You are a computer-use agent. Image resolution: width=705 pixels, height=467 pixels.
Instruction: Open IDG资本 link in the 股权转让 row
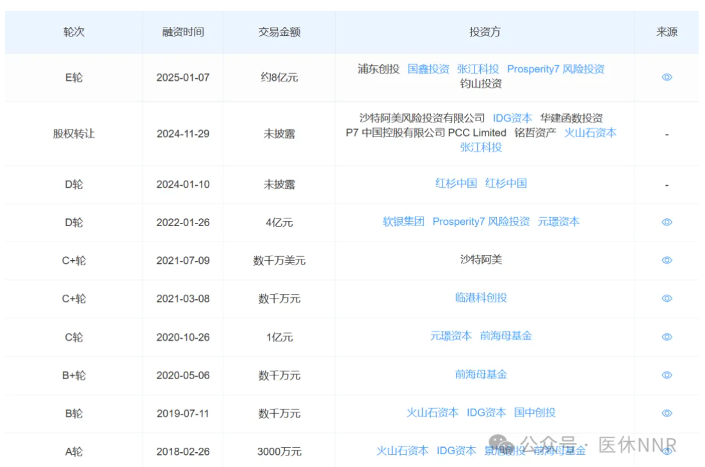point(512,118)
